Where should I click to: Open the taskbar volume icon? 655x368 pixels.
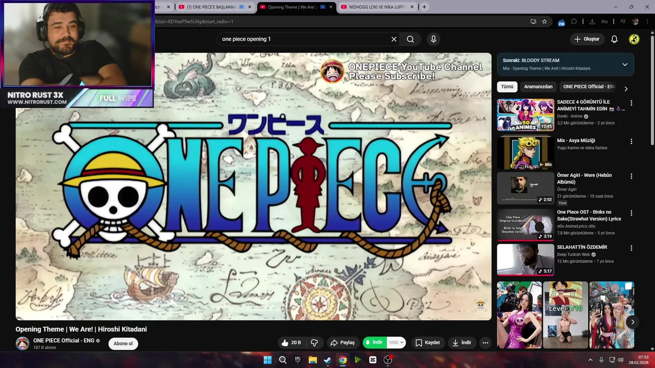(620, 360)
